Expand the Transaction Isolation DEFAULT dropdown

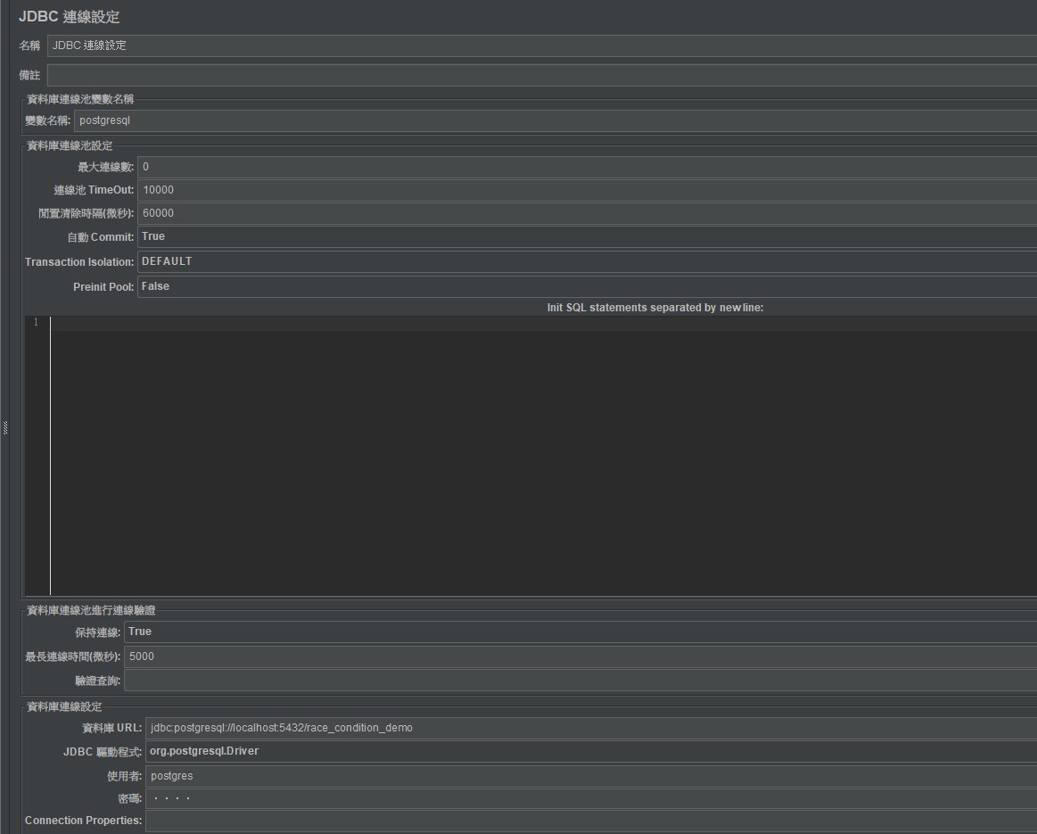click(584, 261)
